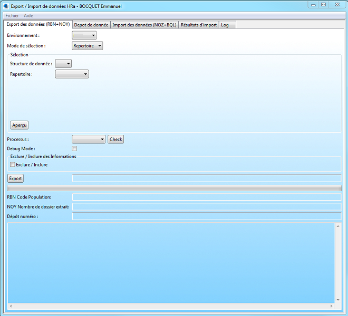Expand the Processus dropdown

point(89,140)
